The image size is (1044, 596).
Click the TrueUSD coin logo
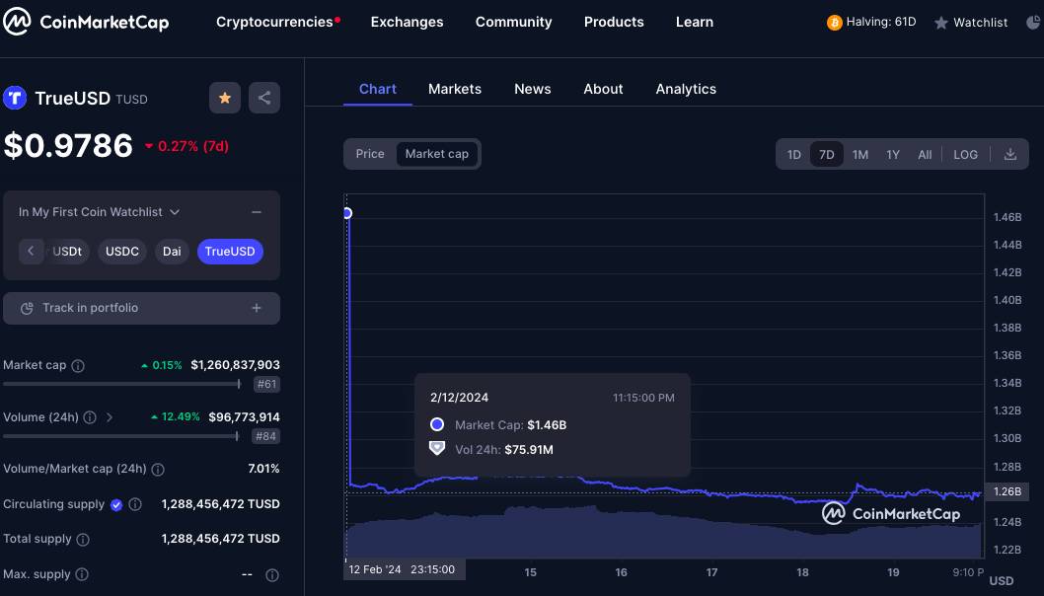tap(15, 98)
